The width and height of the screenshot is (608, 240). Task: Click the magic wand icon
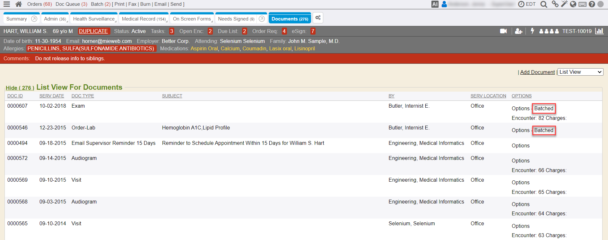pos(564,4)
